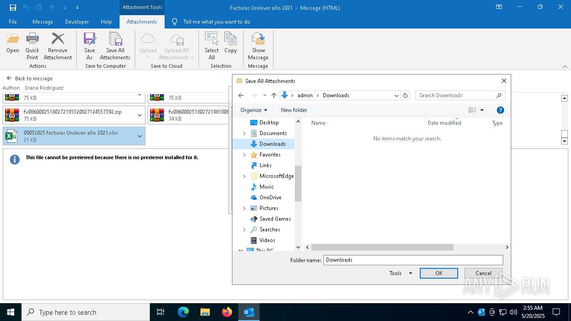Viewport: 571px width, 321px height.
Task: Open File Explorer from taskbar
Action: pyautogui.click(x=205, y=312)
